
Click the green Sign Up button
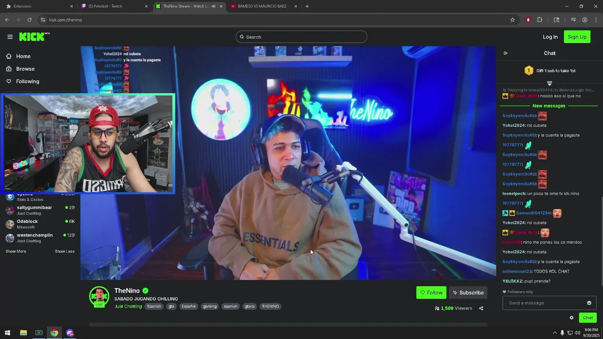(x=577, y=37)
